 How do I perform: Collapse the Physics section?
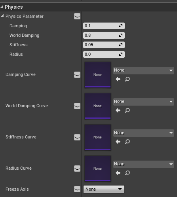point(2,7)
